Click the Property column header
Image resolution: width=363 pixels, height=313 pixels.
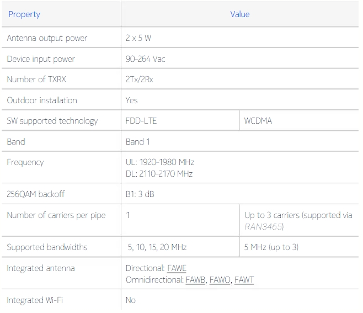pyautogui.click(x=24, y=14)
